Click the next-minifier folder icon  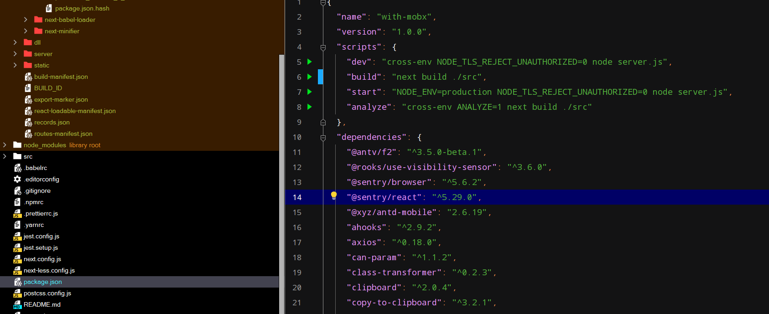(x=38, y=31)
